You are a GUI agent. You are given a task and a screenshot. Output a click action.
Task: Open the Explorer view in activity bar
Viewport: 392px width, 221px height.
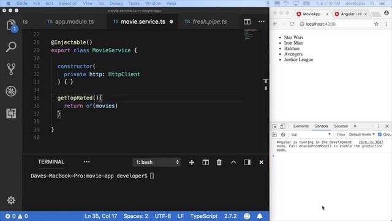[x=11, y=25]
